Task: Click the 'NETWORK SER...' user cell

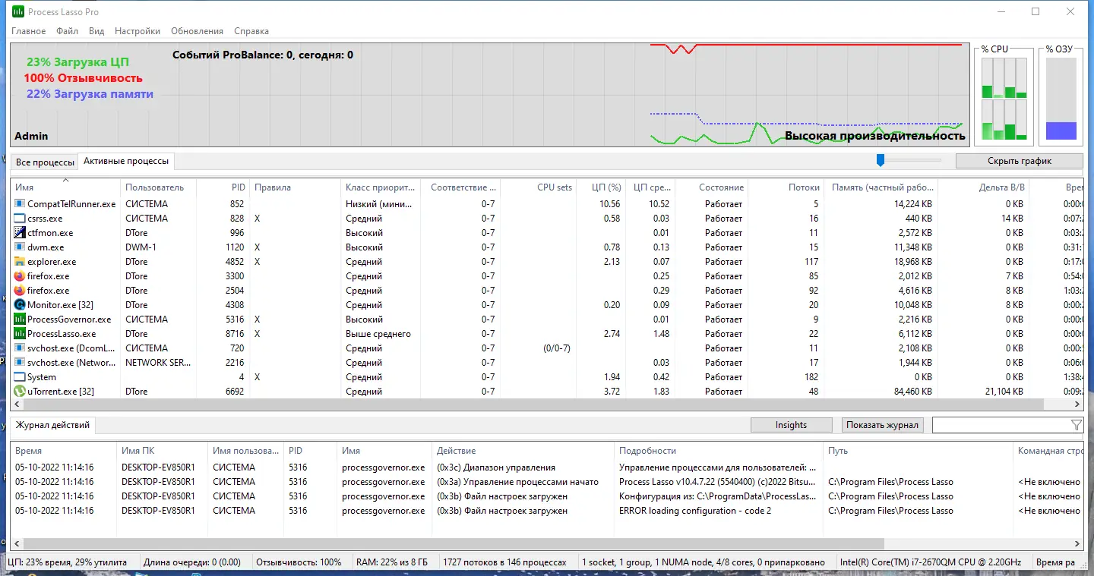Action: 158,363
